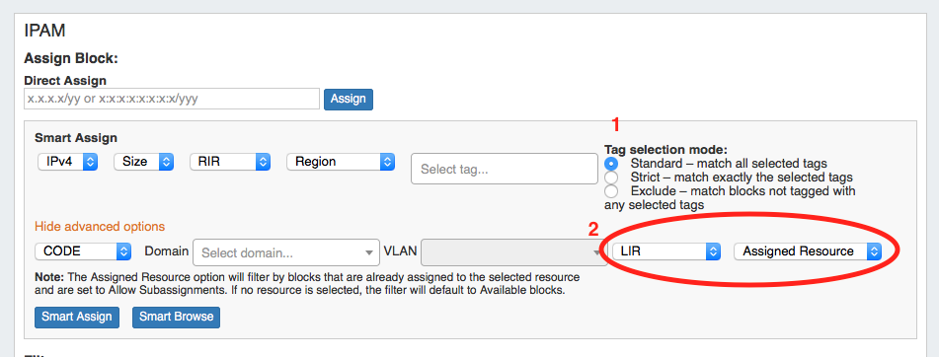Viewport: 939px width, 357px height.
Task: Open the Region dropdown
Action: click(341, 162)
